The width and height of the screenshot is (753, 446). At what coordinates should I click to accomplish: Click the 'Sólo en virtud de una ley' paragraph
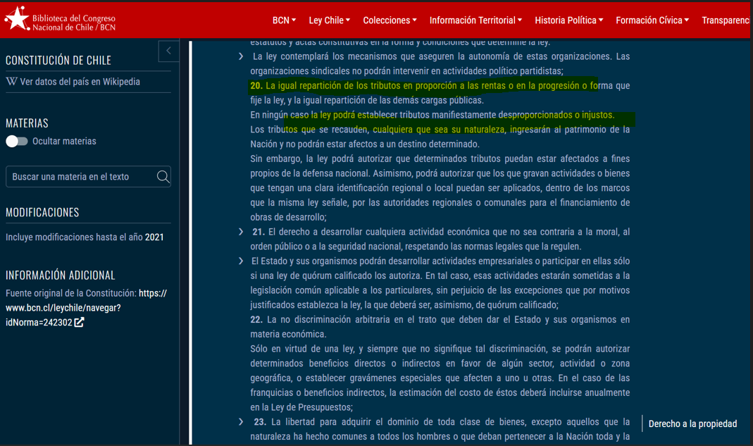click(440, 378)
